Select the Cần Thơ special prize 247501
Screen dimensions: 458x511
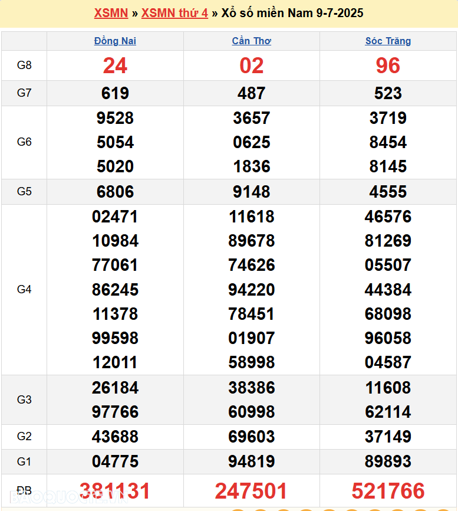click(x=252, y=491)
